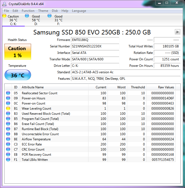The height and width of the screenshot is (188, 185).
Task: Click the Rotation Rate value (SSD)
Action: click(x=167, y=53)
